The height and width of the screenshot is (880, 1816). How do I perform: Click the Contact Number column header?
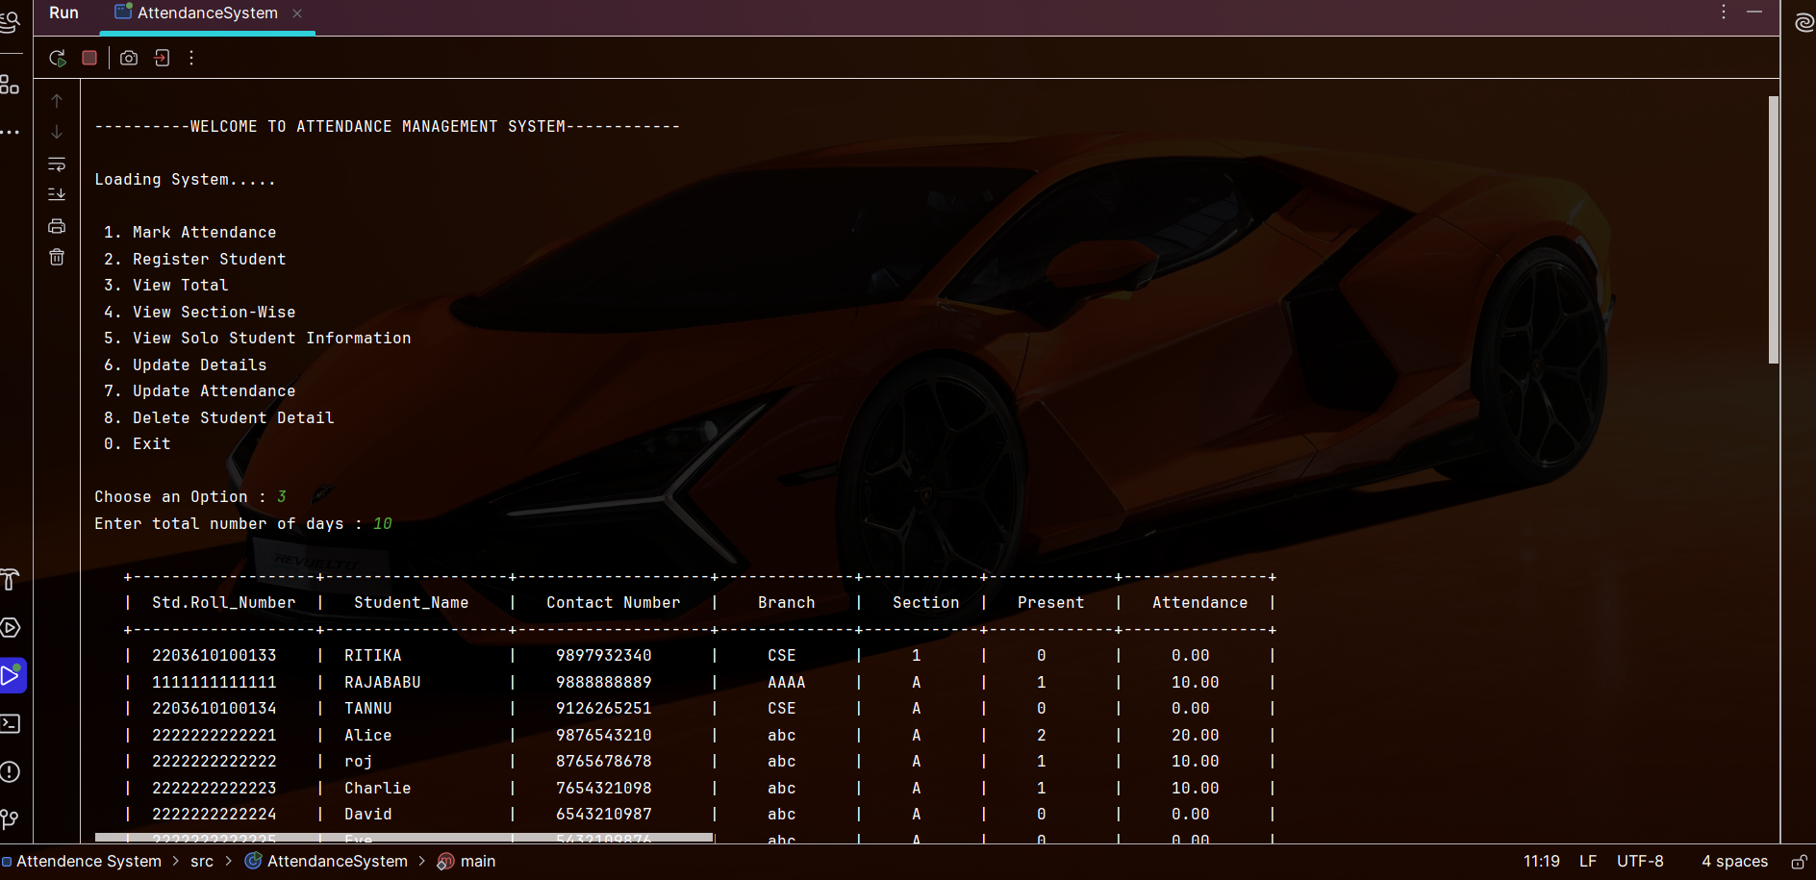614,603
